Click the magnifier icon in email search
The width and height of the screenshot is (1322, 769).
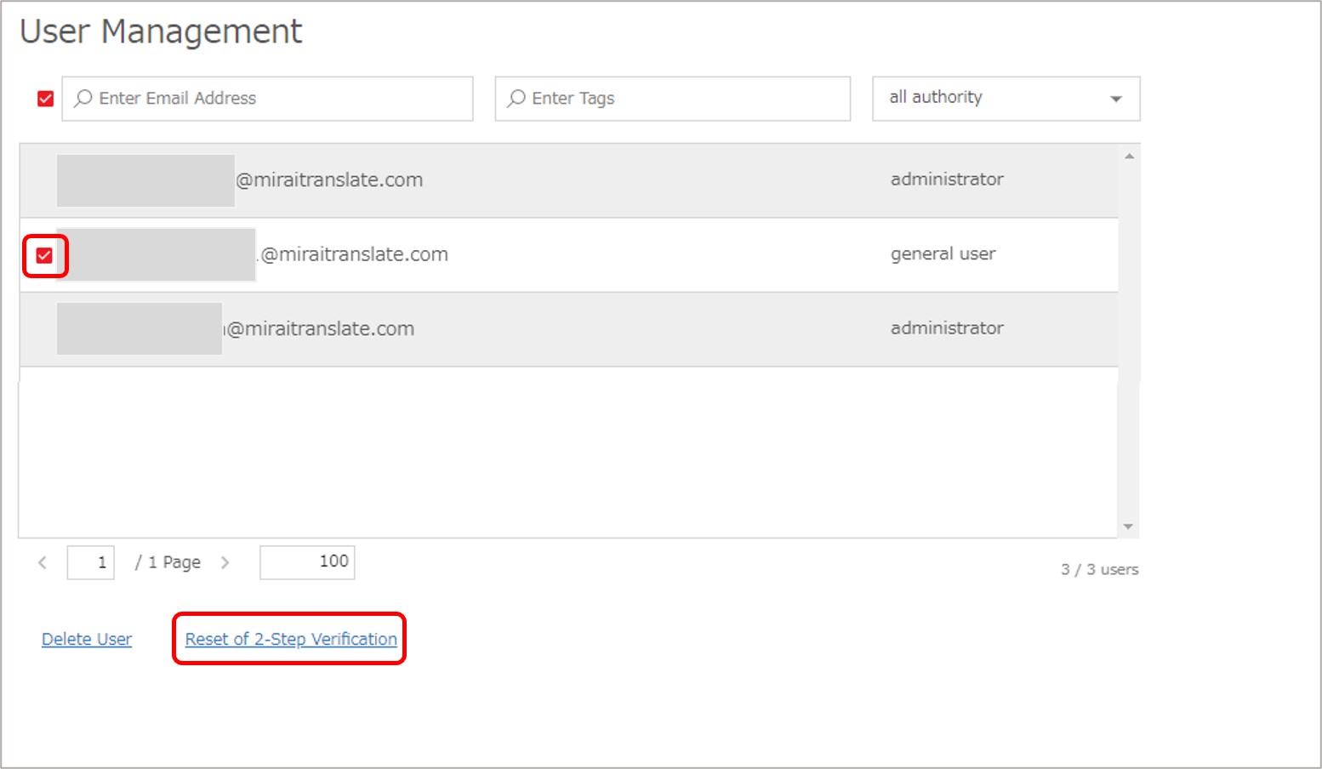83,99
